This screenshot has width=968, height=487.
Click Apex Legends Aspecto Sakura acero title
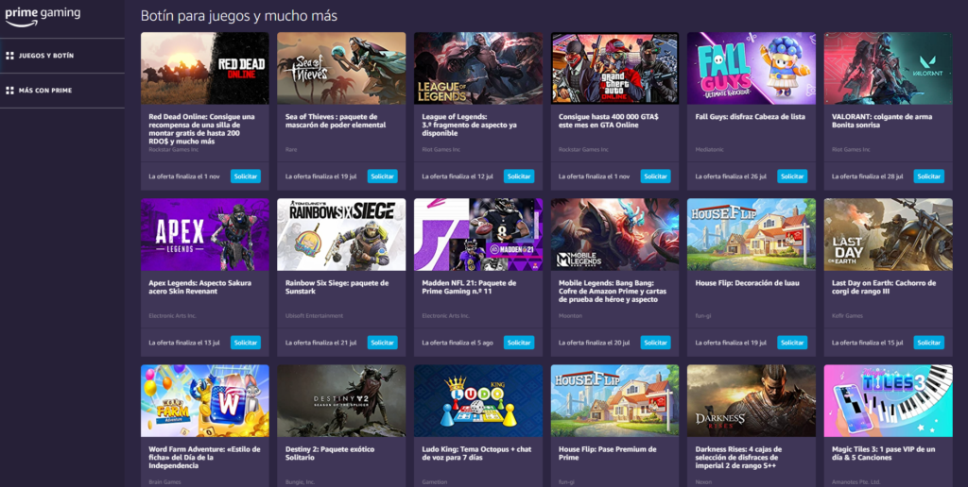pos(199,287)
